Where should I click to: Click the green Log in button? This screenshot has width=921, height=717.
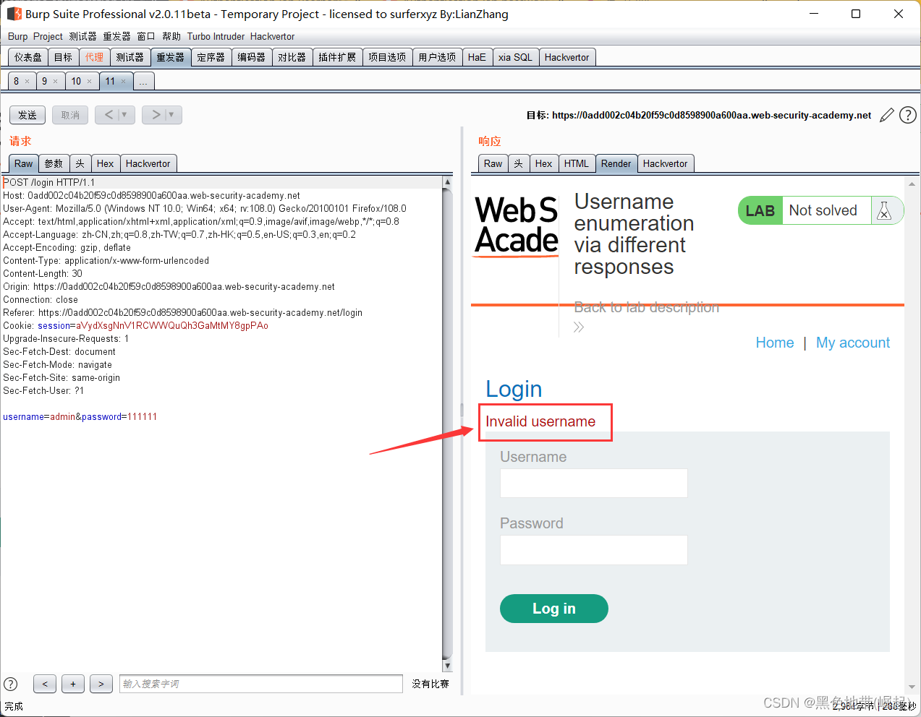click(x=554, y=609)
